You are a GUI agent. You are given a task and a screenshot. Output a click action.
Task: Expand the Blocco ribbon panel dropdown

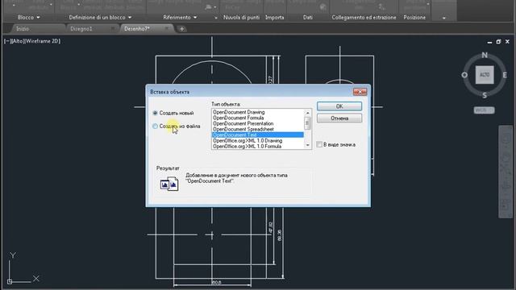(x=29, y=17)
